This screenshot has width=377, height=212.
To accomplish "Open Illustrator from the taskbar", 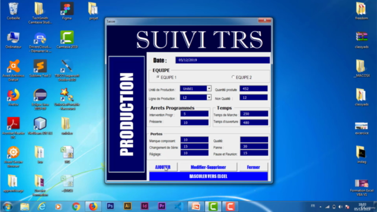I will tap(127, 206).
